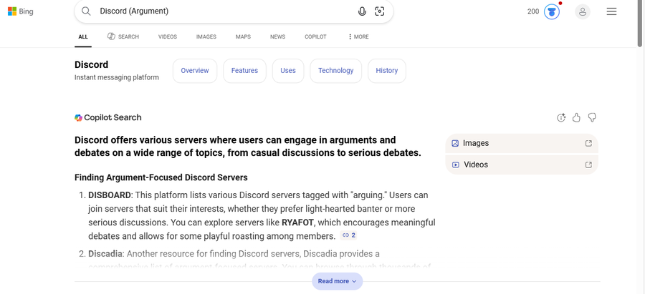This screenshot has height=294, width=645.
Task: Click the Videos play icon
Action: (455, 165)
